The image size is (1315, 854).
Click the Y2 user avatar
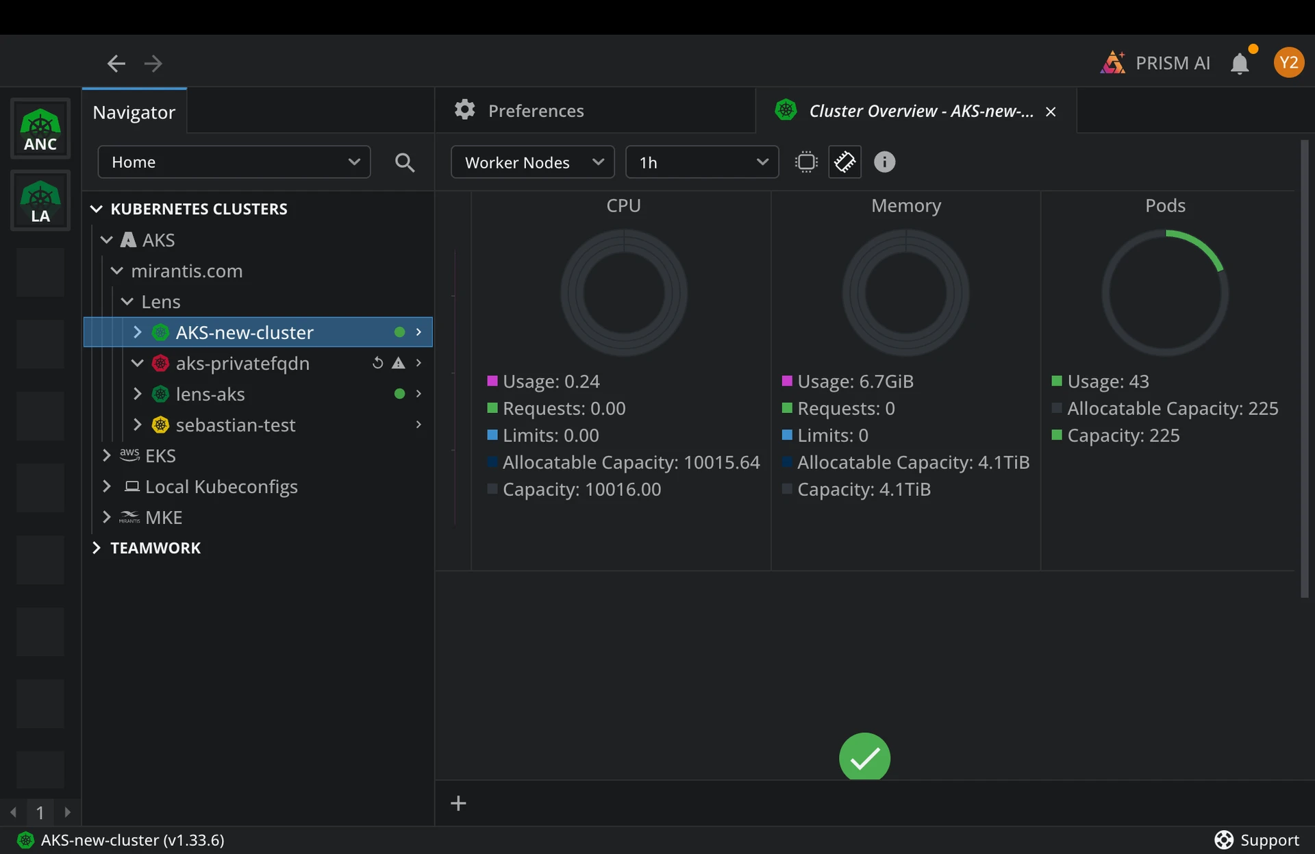pos(1288,63)
